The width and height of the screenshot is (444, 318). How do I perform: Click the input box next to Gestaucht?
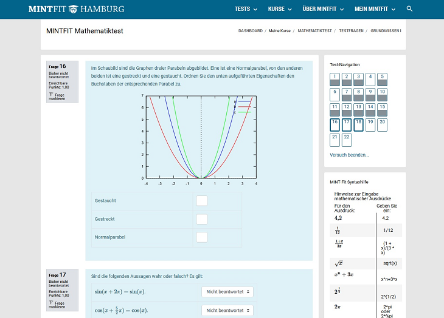(x=202, y=201)
